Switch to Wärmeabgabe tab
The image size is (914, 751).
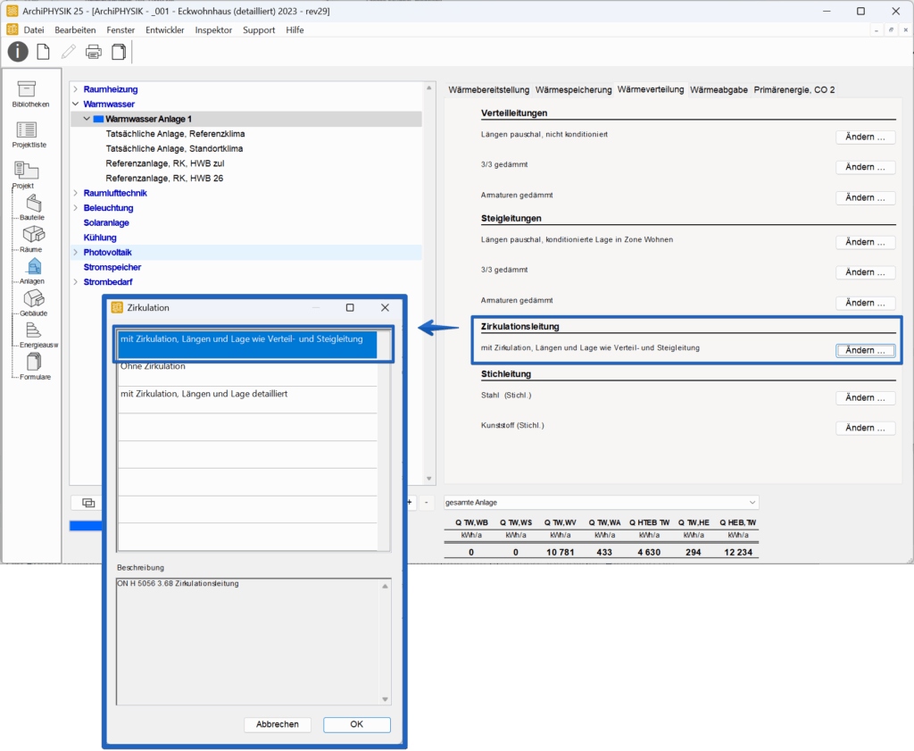tap(719, 90)
